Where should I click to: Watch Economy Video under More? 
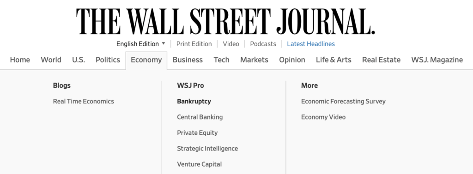323,117
